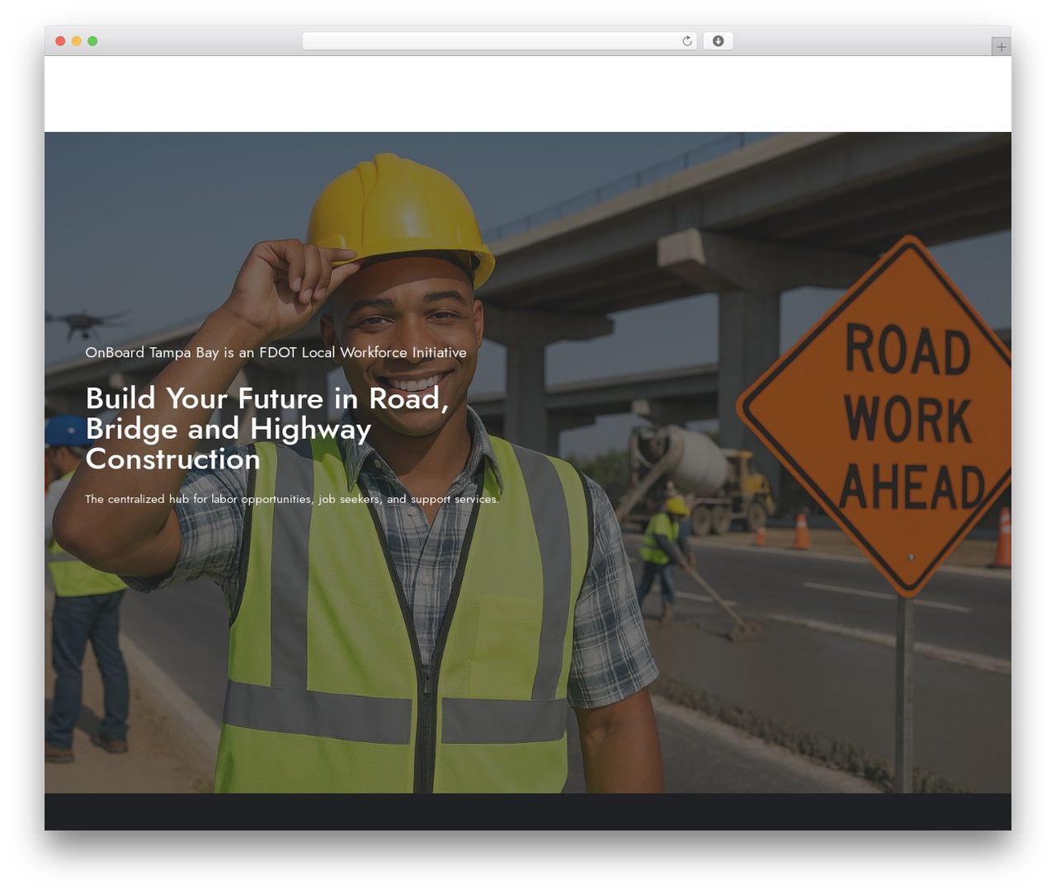Focus the browser address bar
The image size is (1056, 894).
500,41
